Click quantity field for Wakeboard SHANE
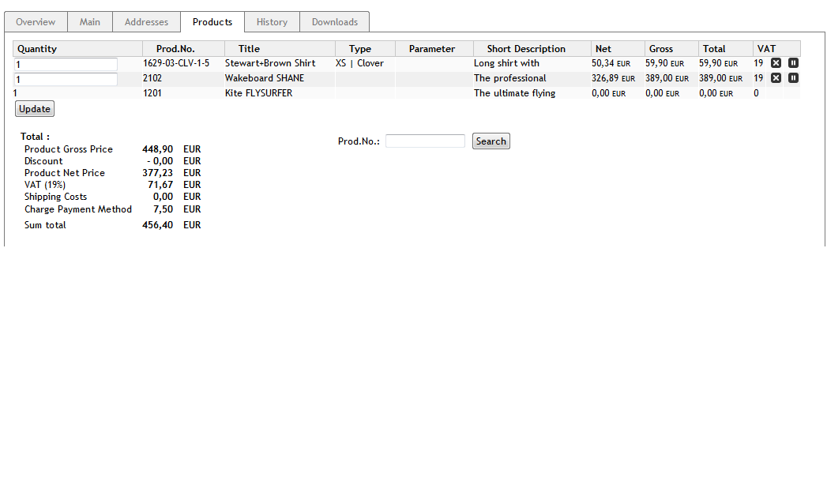Image resolution: width=827 pixels, height=485 pixels. click(66, 79)
